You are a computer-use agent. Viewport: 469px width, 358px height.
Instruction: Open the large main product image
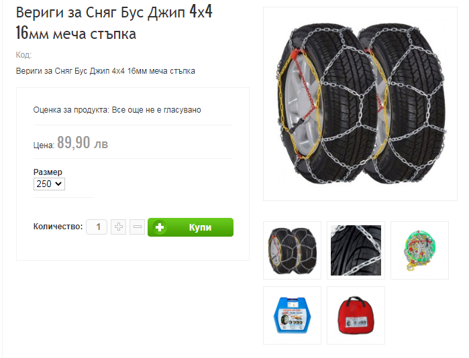[x=360, y=104]
